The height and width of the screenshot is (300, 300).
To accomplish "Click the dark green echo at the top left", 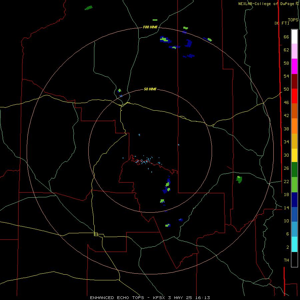I will coord(89,8).
